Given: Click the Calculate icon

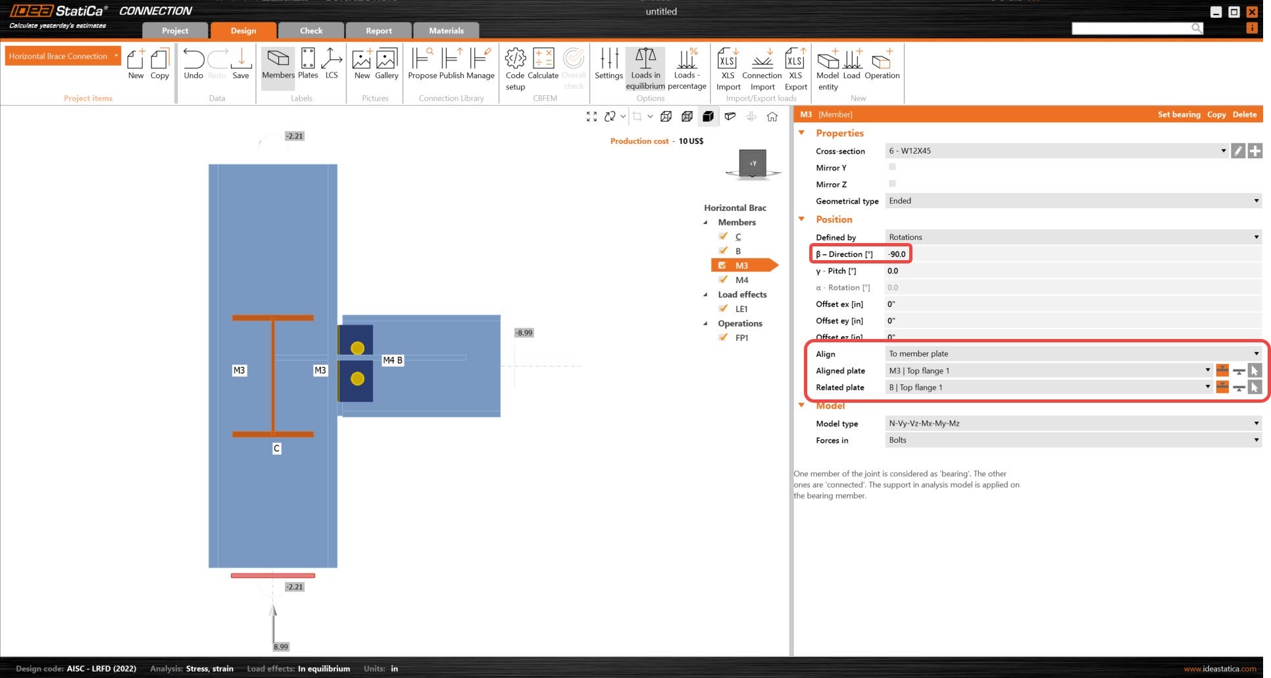Looking at the screenshot, I should (x=543, y=64).
